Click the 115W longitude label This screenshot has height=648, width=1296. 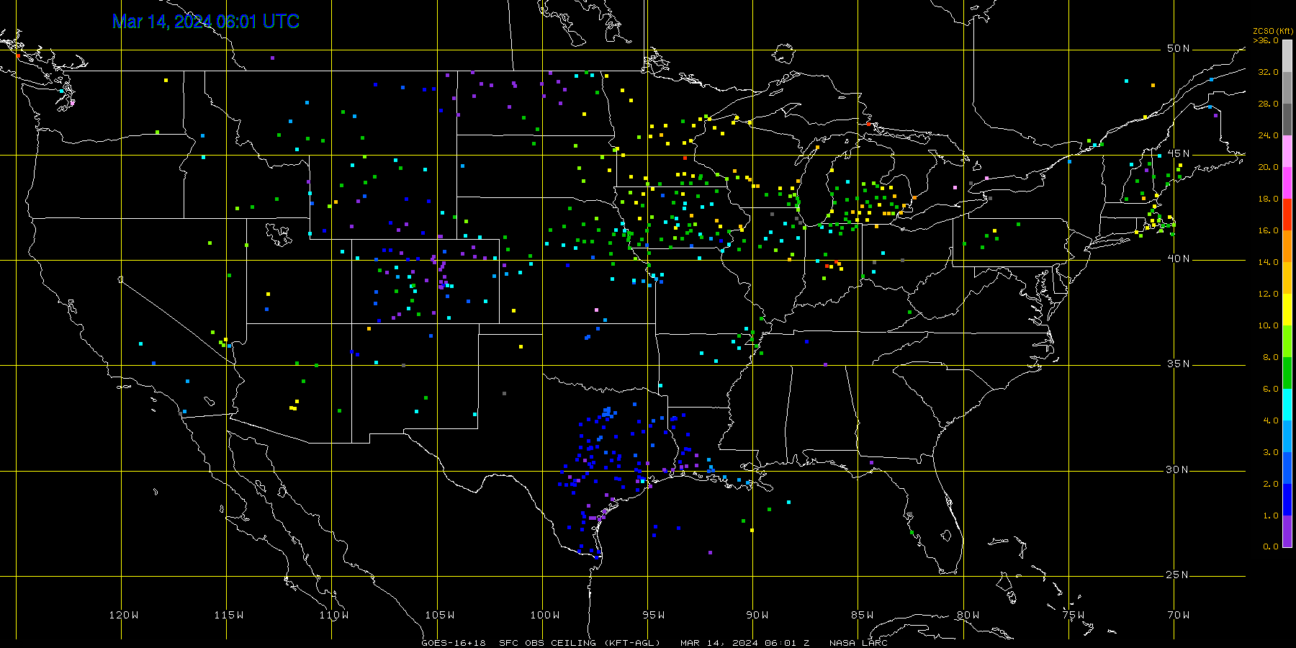[x=229, y=615]
